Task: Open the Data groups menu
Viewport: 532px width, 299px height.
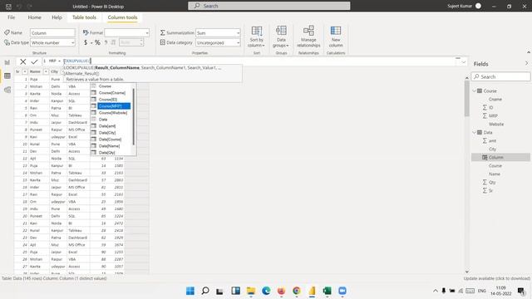Action: pos(281,37)
